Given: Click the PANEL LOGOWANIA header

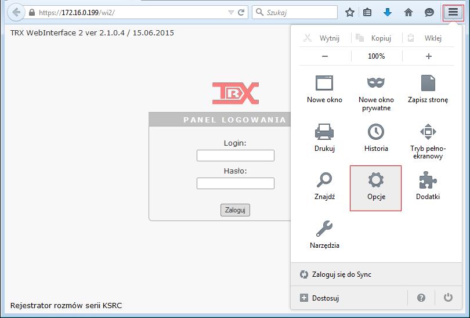Looking at the screenshot, I should coord(220,120).
